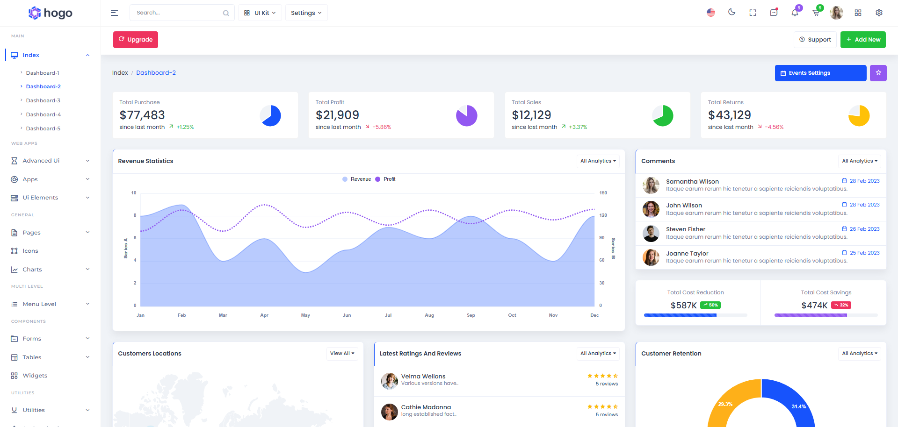Click the Total Cost Savings progress bar

826,315
